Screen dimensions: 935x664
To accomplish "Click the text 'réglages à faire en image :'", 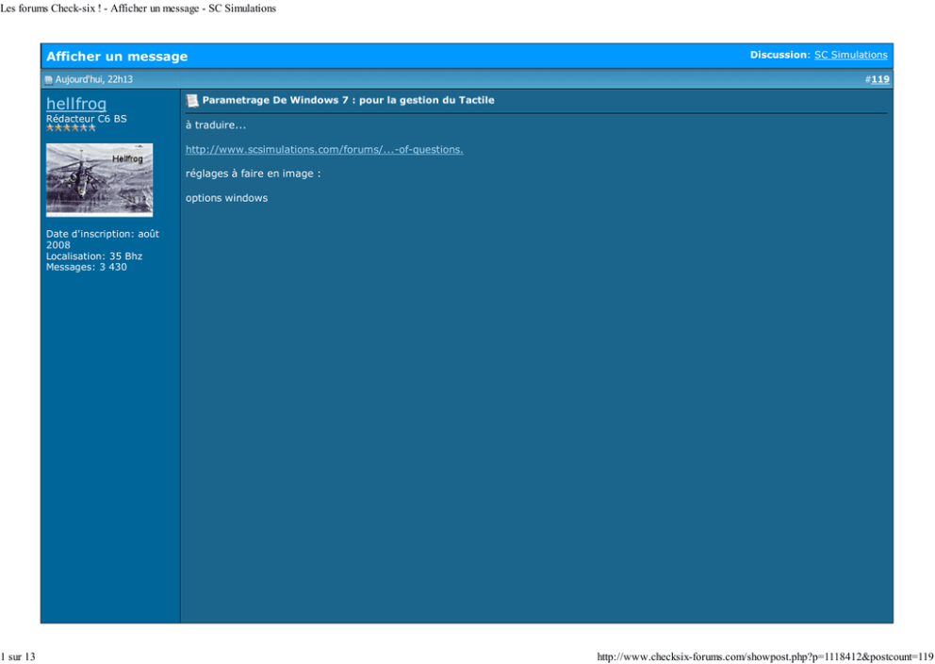I will (253, 174).
